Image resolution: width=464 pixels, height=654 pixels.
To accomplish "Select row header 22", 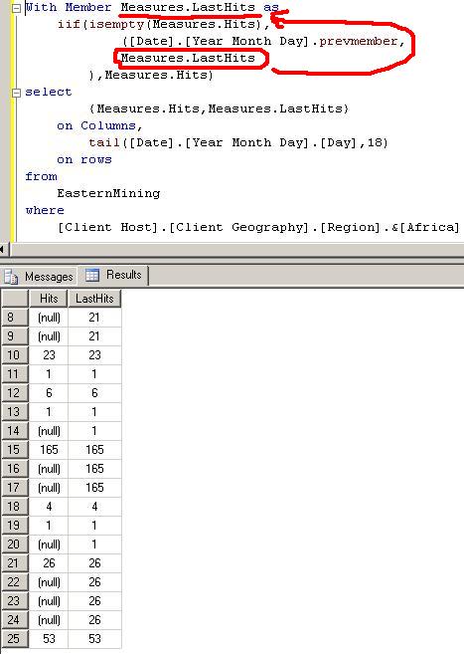I will click(15, 582).
